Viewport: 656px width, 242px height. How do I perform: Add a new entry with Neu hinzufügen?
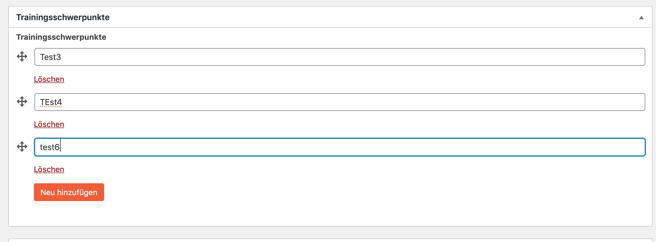click(69, 192)
